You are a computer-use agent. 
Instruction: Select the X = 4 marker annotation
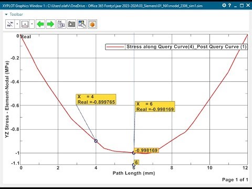click(x=96, y=99)
